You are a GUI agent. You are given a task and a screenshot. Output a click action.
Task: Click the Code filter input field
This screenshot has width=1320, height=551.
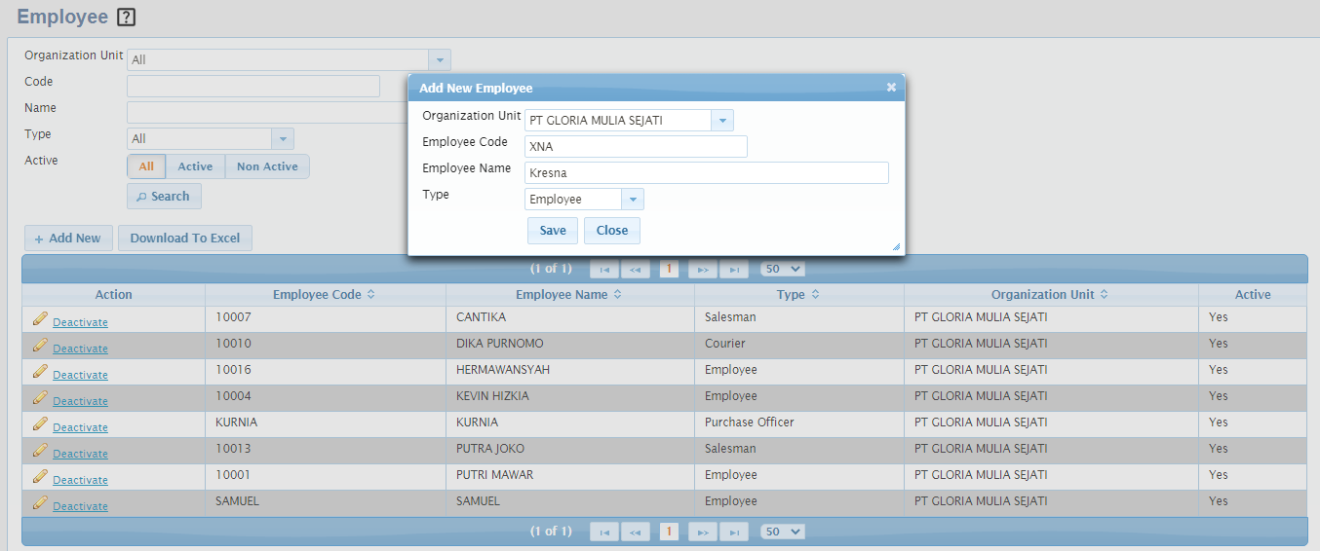pyautogui.click(x=253, y=87)
